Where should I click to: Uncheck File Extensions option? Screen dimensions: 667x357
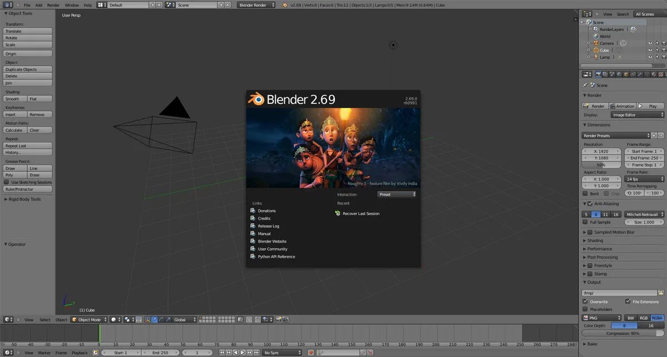[628, 301]
